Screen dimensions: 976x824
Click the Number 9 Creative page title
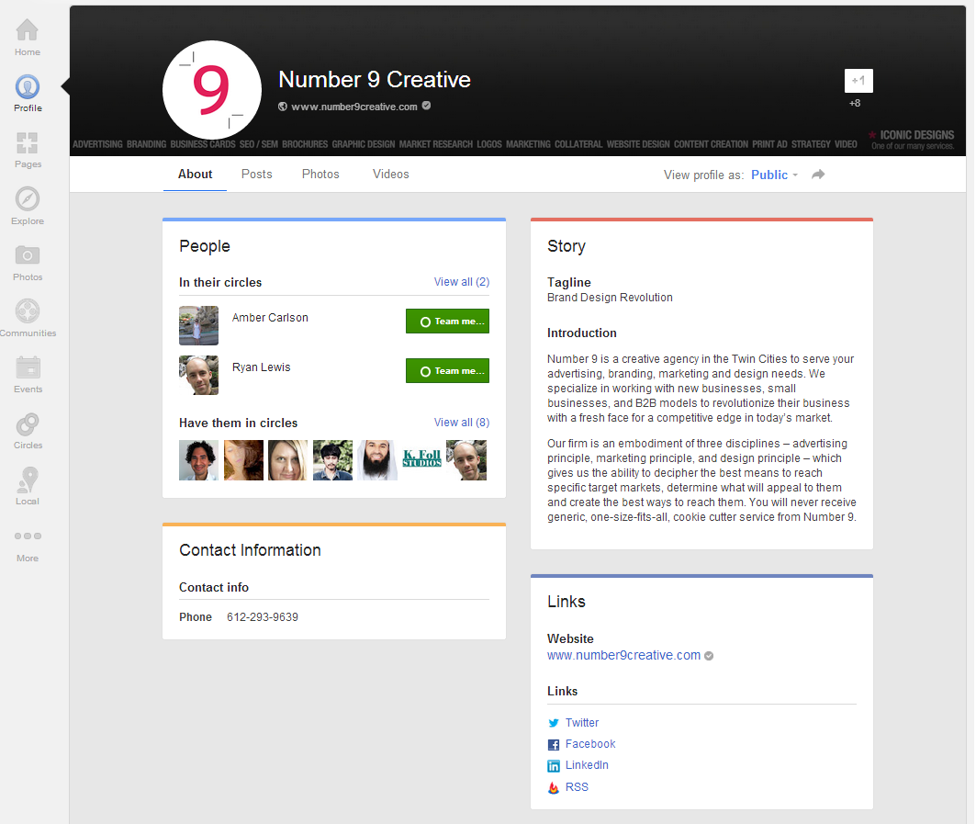375,80
